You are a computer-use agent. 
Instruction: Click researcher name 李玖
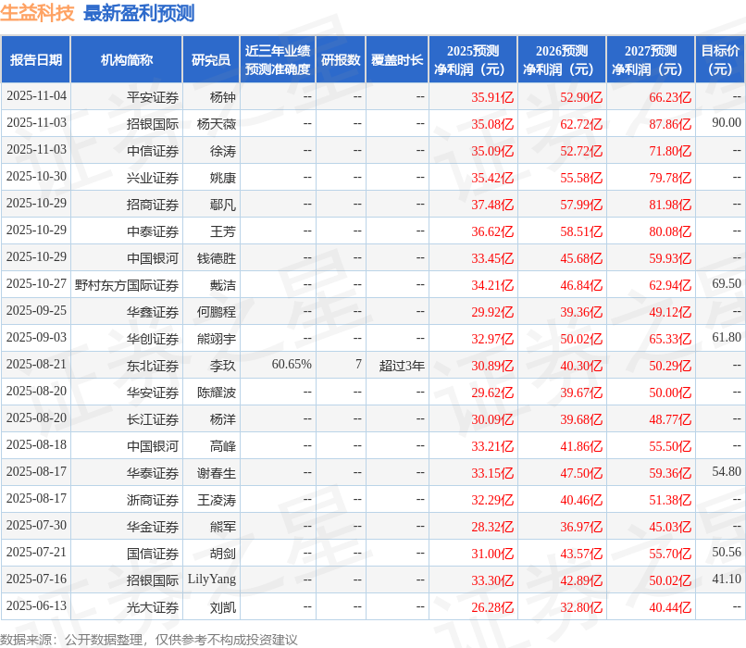click(x=223, y=366)
